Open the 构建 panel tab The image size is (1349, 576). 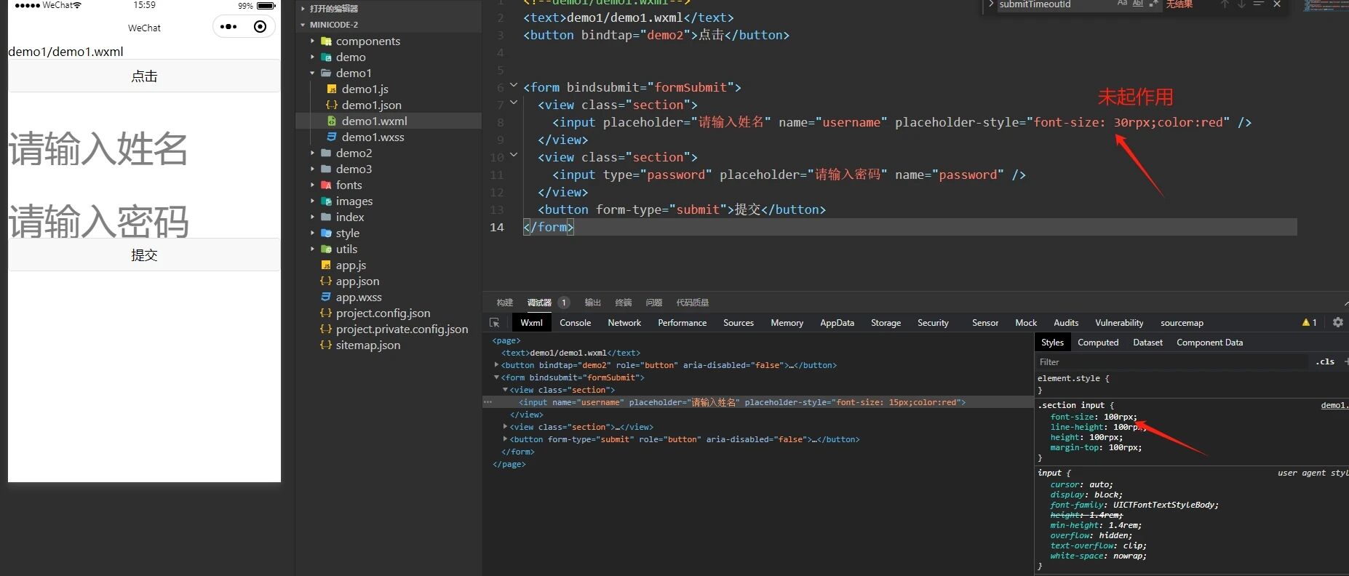(505, 303)
